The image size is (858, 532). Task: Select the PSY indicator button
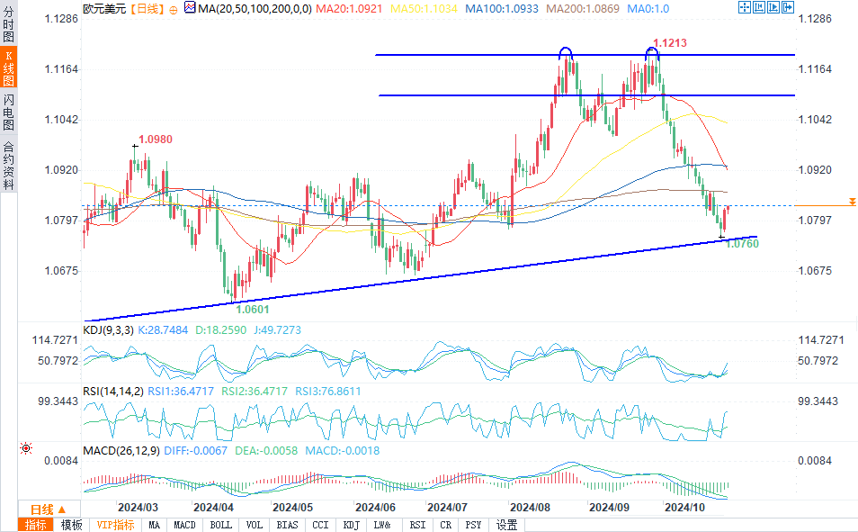point(473,525)
